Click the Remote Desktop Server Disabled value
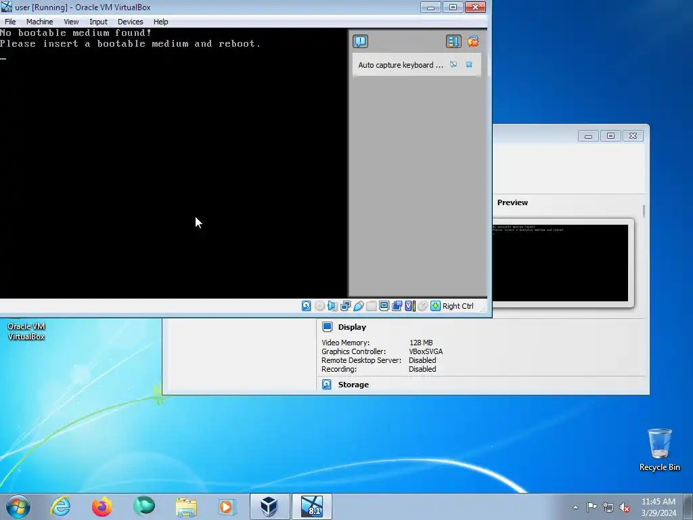This screenshot has width=693, height=520. [x=422, y=360]
